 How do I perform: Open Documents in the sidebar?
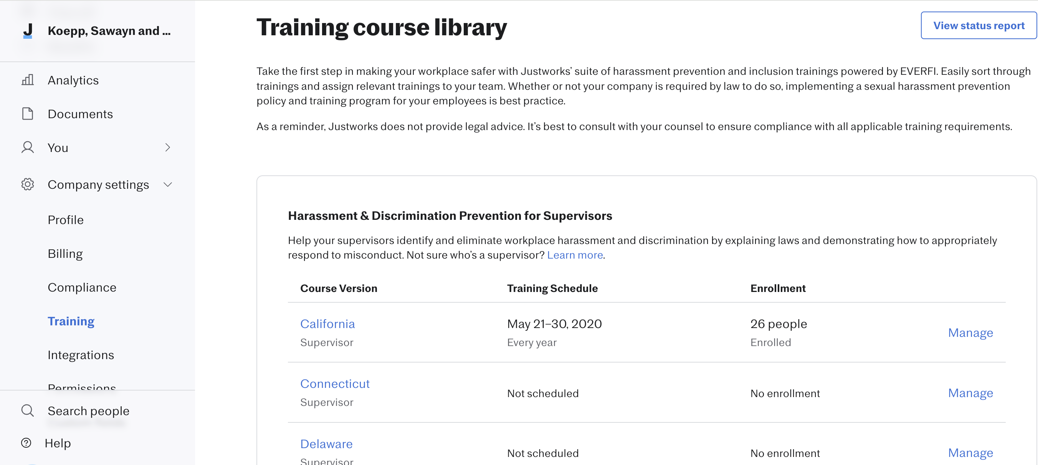click(80, 114)
